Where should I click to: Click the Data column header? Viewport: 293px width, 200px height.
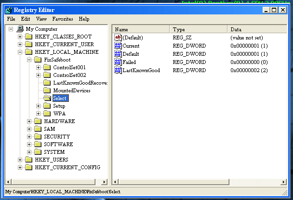tap(257, 29)
